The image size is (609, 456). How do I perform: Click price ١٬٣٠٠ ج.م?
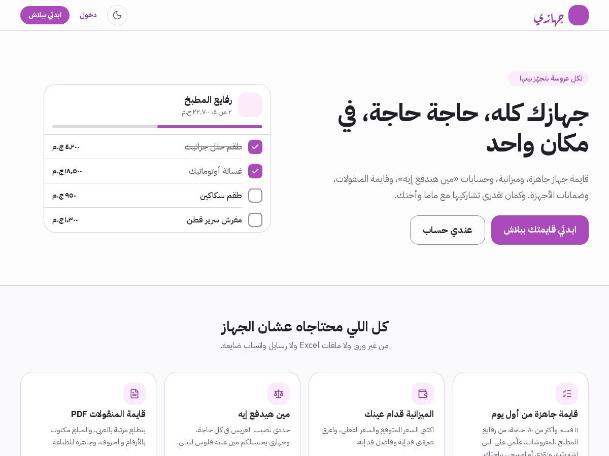(x=65, y=220)
